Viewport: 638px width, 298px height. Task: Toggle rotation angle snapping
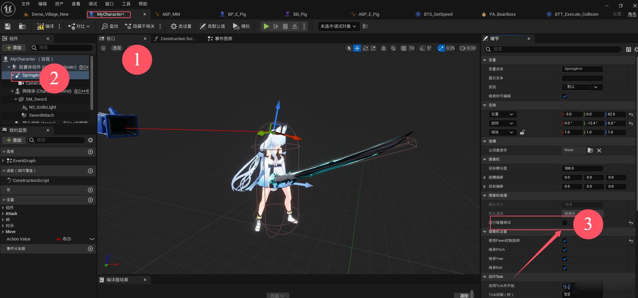click(x=422, y=48)
